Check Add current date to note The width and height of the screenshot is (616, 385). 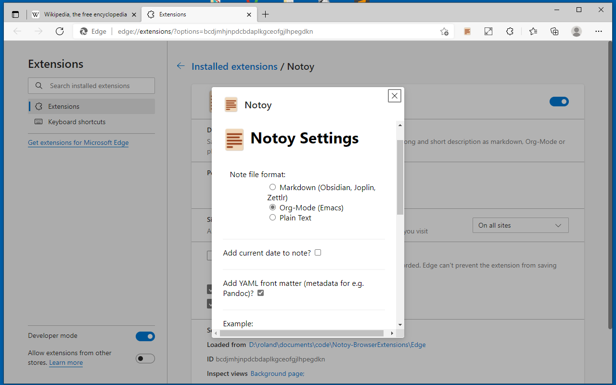[318, 253]
